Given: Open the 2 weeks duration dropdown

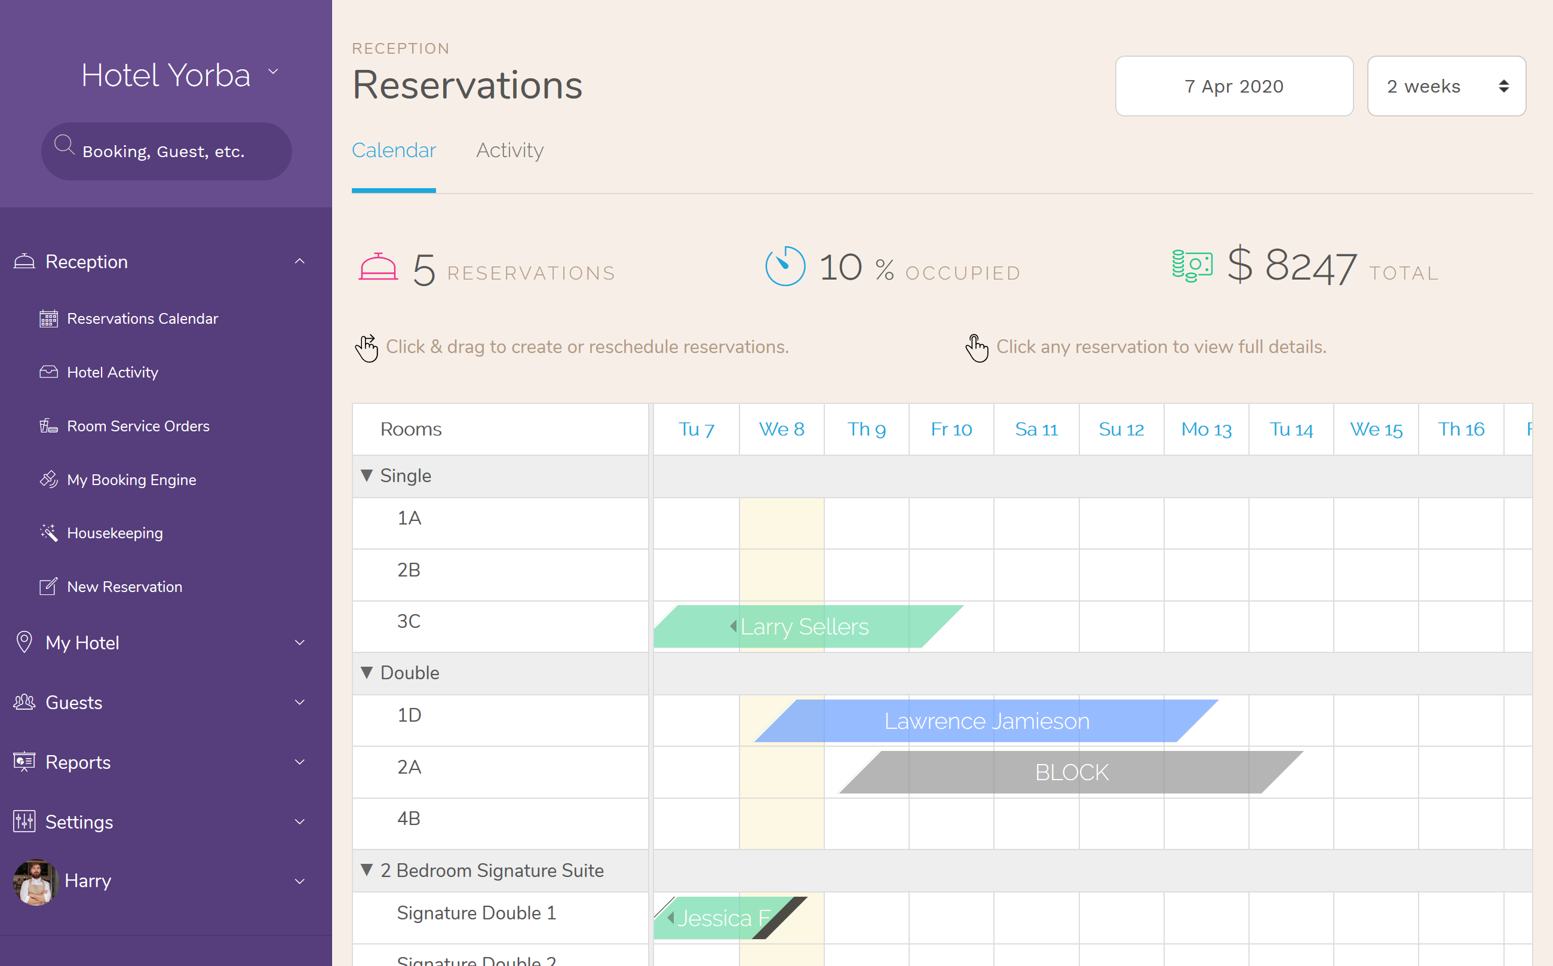Looking at the screenshot, I should (x=1445, y=85).
